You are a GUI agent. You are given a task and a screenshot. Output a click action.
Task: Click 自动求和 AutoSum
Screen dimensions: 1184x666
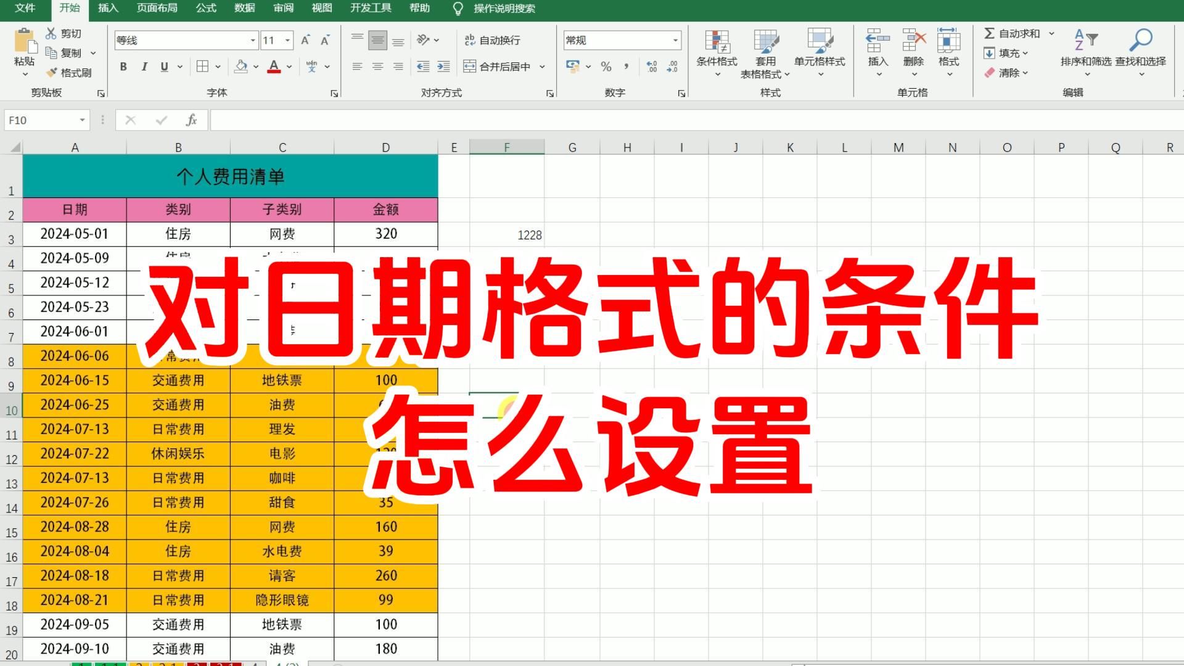(x=1012, y=33)
